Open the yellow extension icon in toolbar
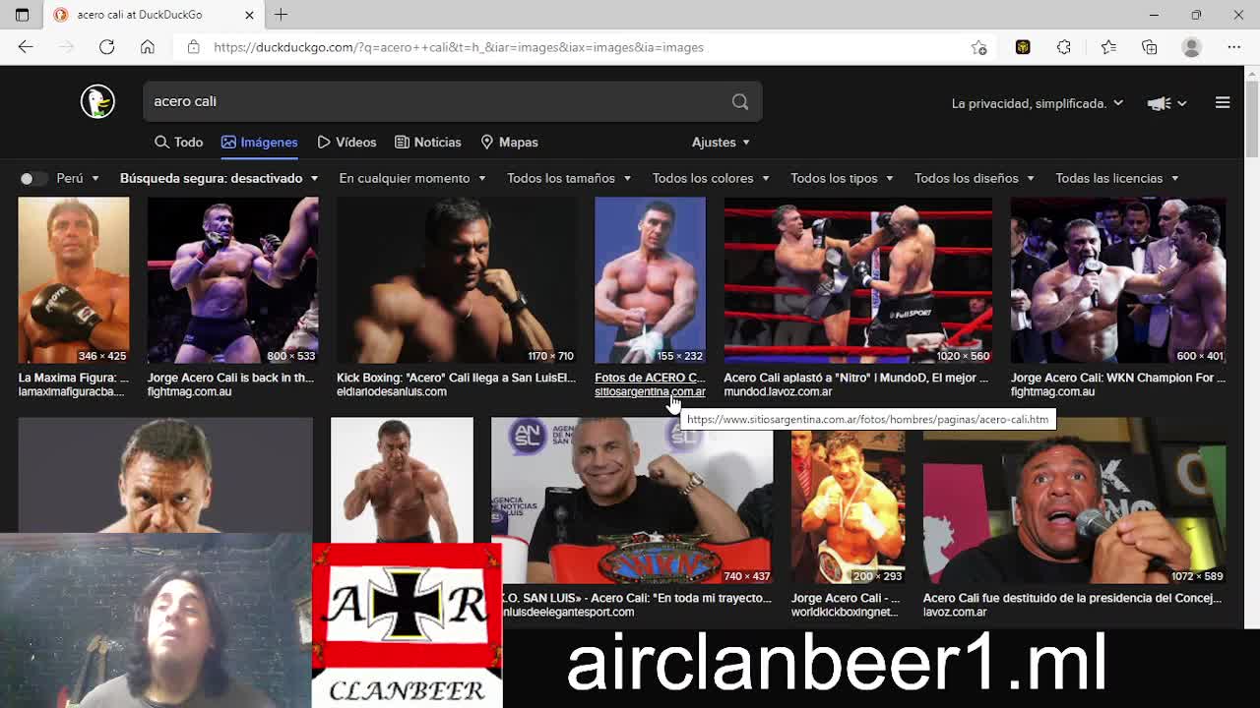Viewport: 1260px width, 708px height. [1023, 47]
